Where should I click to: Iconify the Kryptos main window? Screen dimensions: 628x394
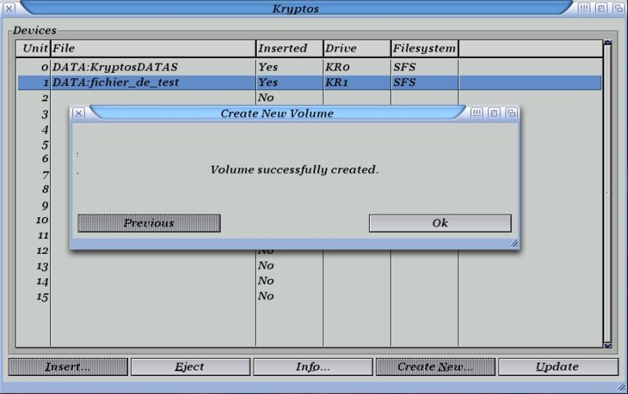point(584,9)
